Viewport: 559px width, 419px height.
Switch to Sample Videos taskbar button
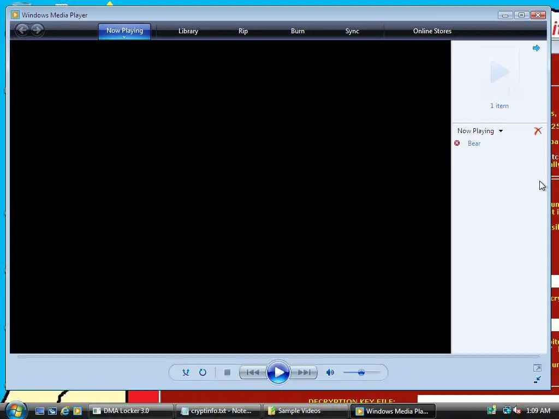point(306,411)
